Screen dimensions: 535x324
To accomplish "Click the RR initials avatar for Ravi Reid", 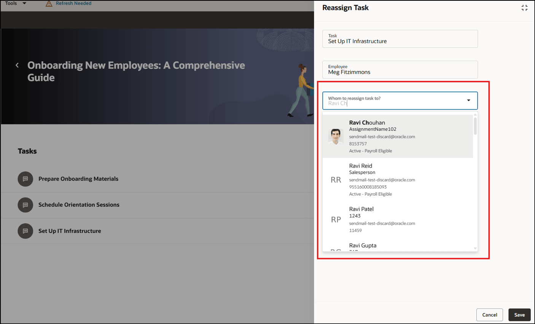I will coord(336,180).
